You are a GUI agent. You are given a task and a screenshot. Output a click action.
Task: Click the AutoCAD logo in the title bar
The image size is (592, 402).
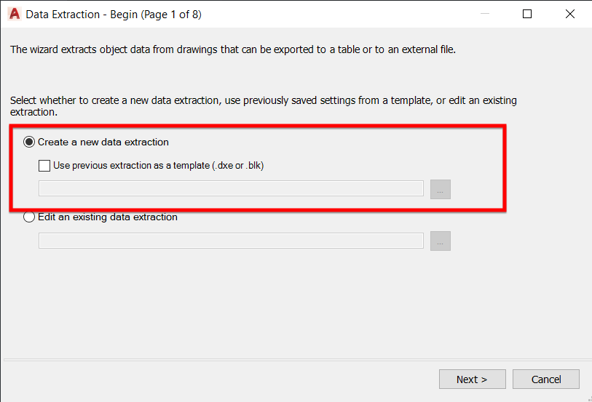tap(15, 14)
